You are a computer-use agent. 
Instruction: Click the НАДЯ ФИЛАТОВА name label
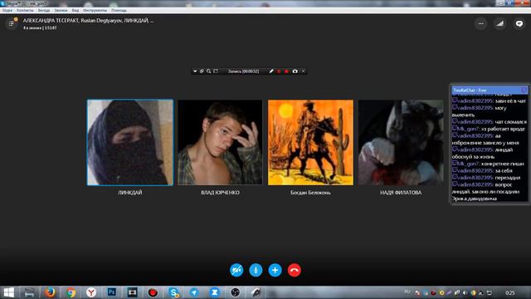[401, 193]
